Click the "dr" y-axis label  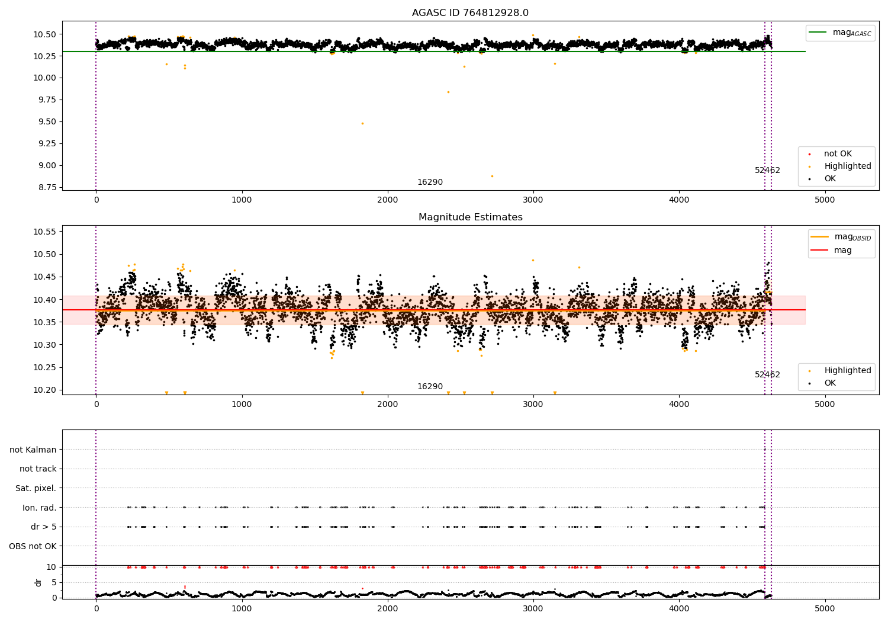[x=38, y=582]
